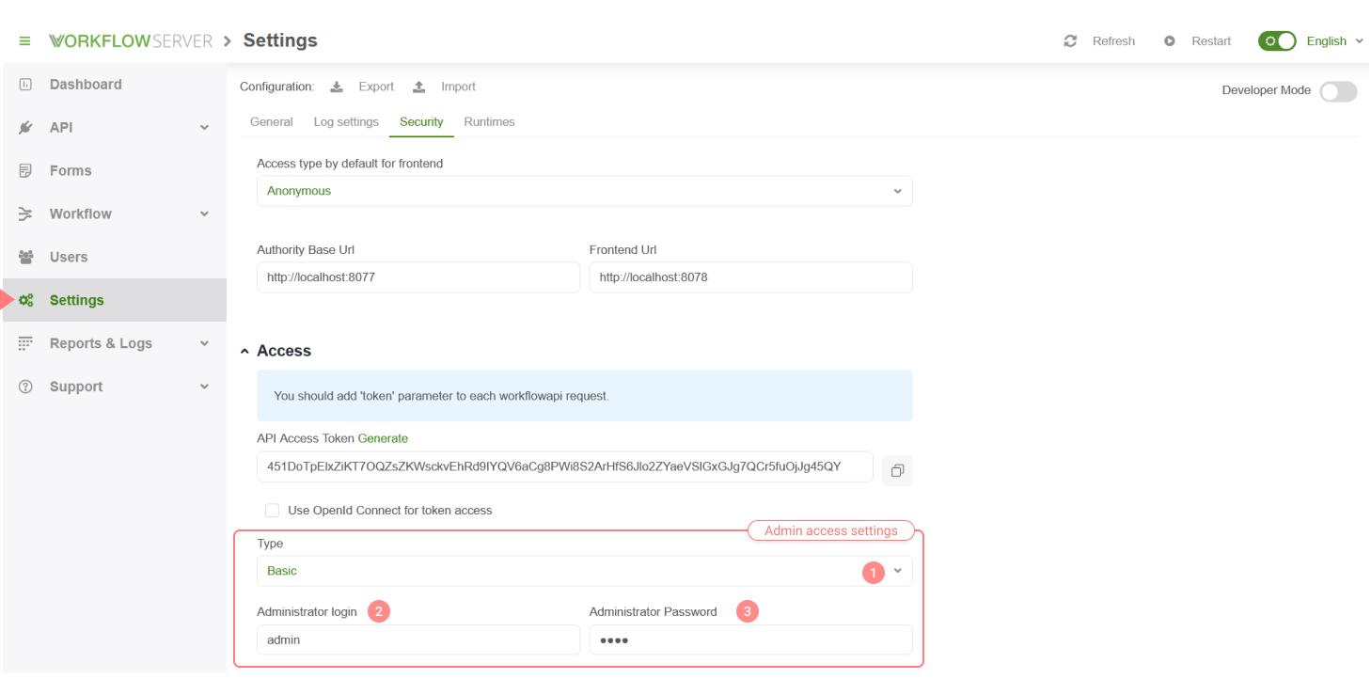Expand the Support sidebar submenu
Screen dimensions: 1371x695
[204, 387]
